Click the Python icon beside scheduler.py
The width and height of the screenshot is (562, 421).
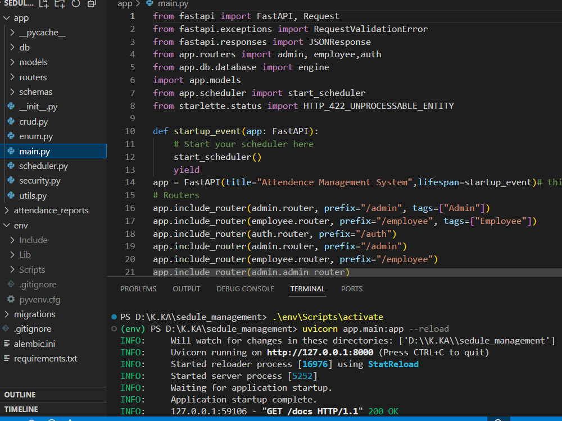11,166
